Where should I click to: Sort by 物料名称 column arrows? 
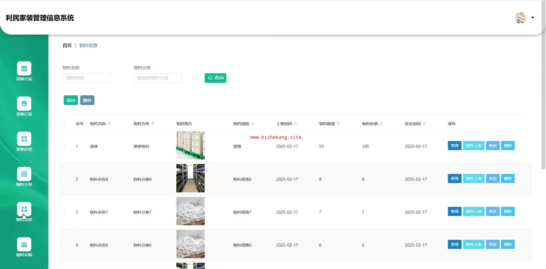coord(109,124)
